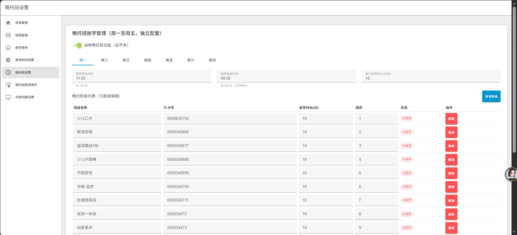Select the 周五 tab
Viewport: 517px width, 235px height.
click(169, 60)
